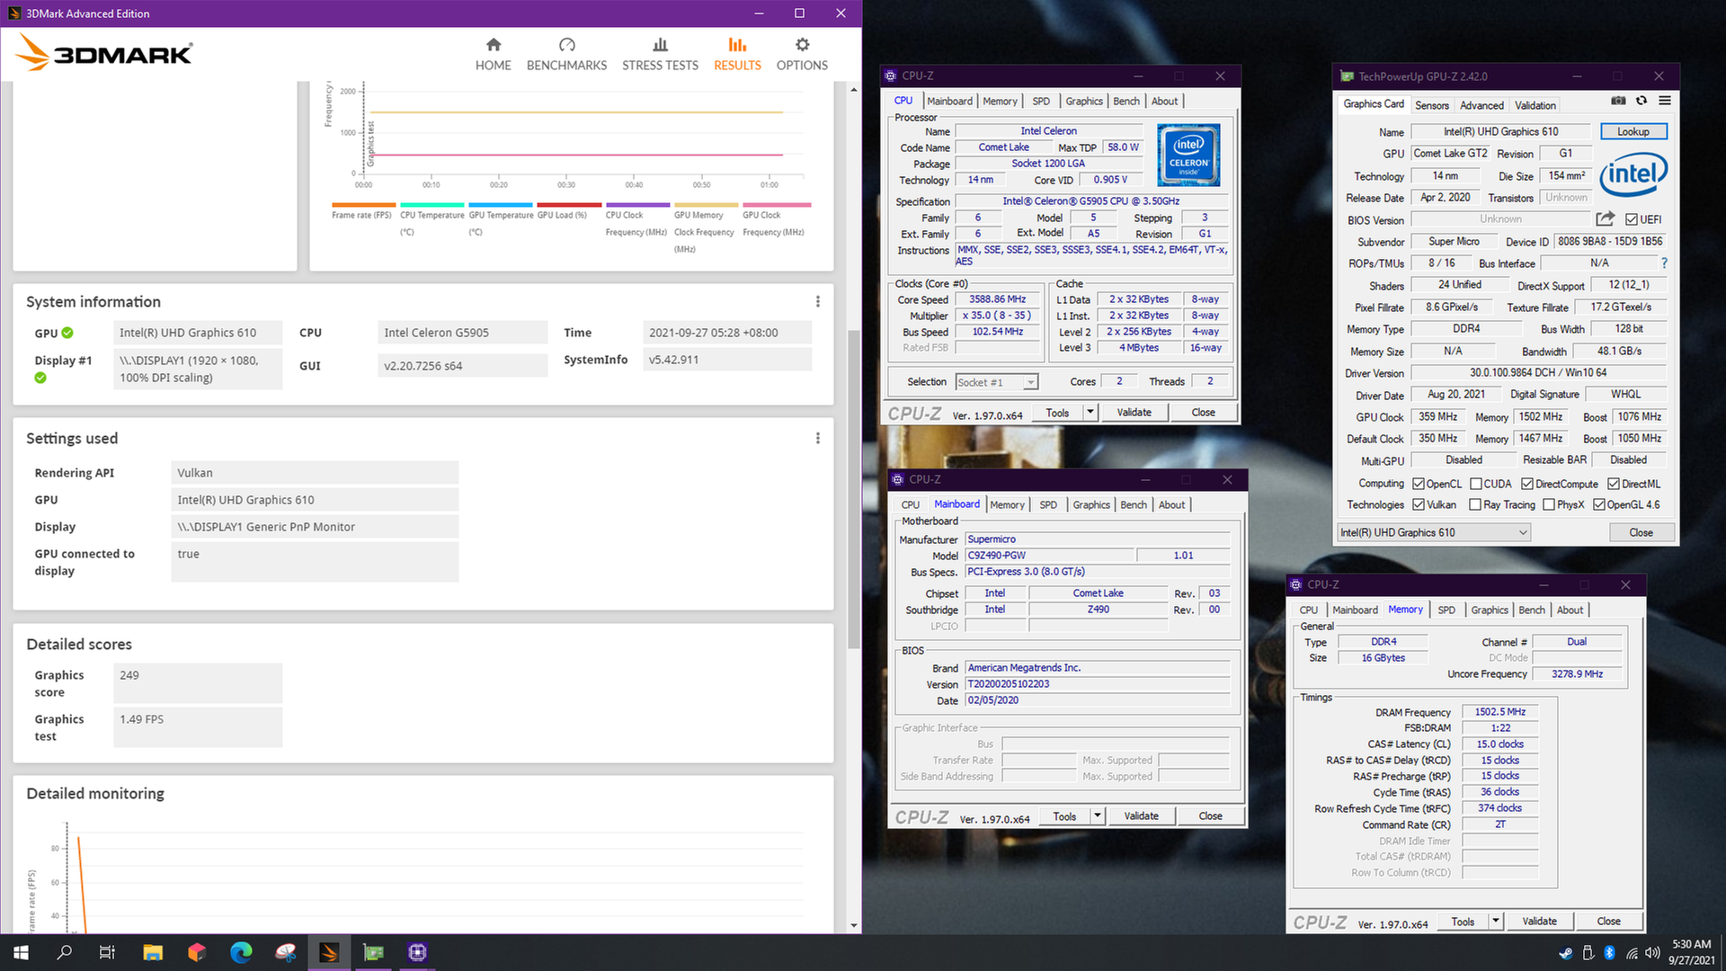The height and width of the screenshot is (971, 1726).
Task: Click Validate in CPU-Z Memory window
Action: 1539,922
